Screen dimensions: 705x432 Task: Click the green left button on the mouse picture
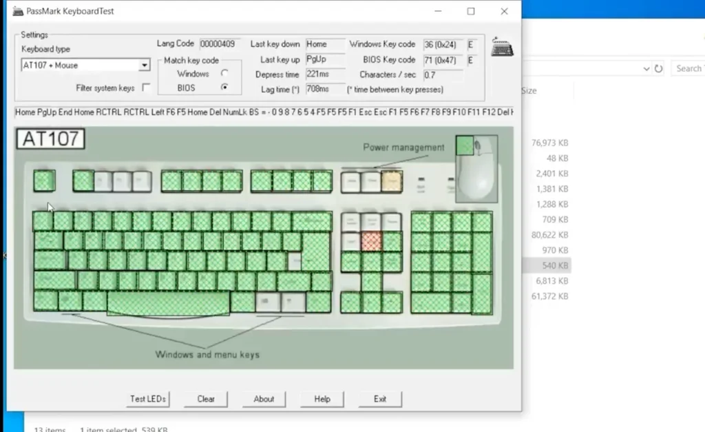465,145
